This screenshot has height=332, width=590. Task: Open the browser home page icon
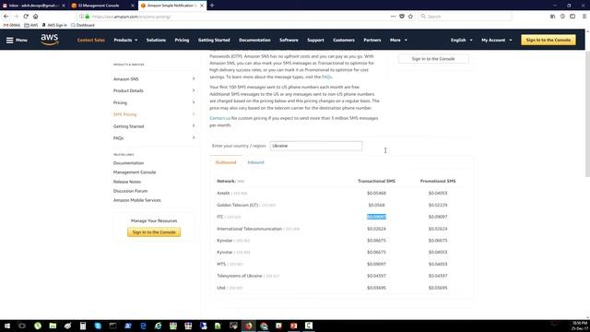coord(35,17)
